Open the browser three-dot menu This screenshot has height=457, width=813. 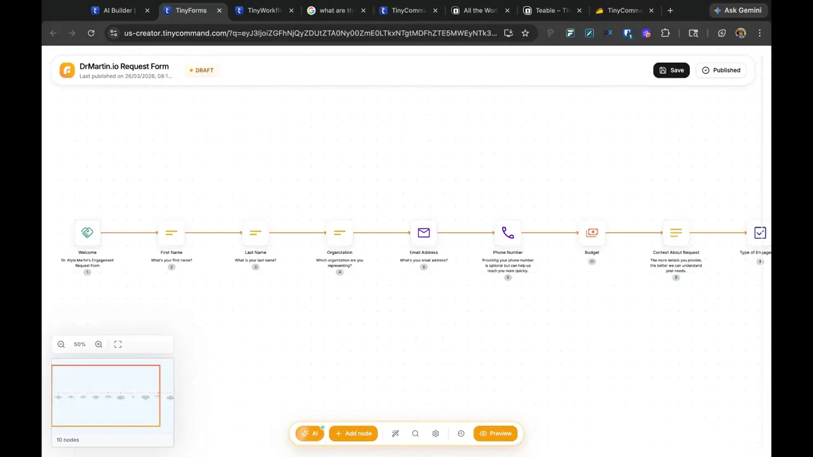[x=760, y=33]
